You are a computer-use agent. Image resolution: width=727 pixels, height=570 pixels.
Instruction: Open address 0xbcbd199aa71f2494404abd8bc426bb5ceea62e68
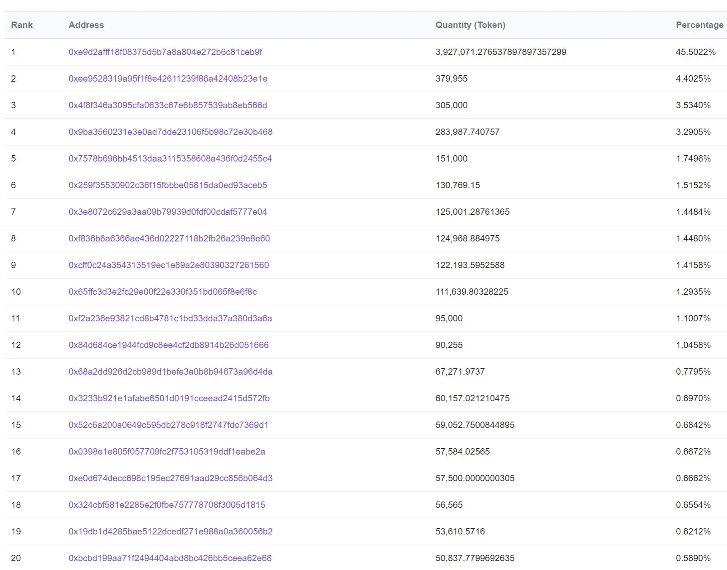click(x=170, y=558)
